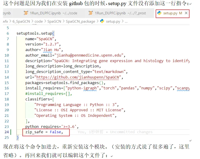200x159 pixels.
Task: Click the False keyword on line 24
Action: point(56,132)
